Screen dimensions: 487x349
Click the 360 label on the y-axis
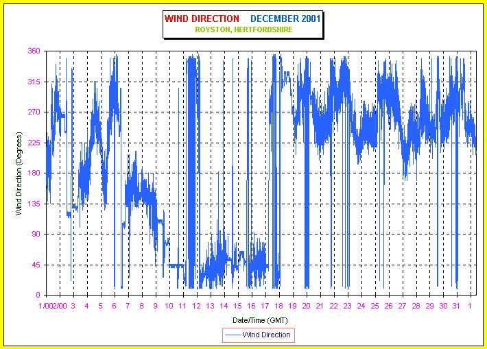[34, 51]
